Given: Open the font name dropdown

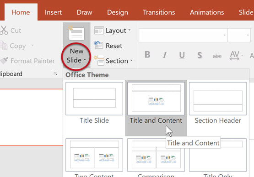Looking at the screenshot, I should pos(225,35).
